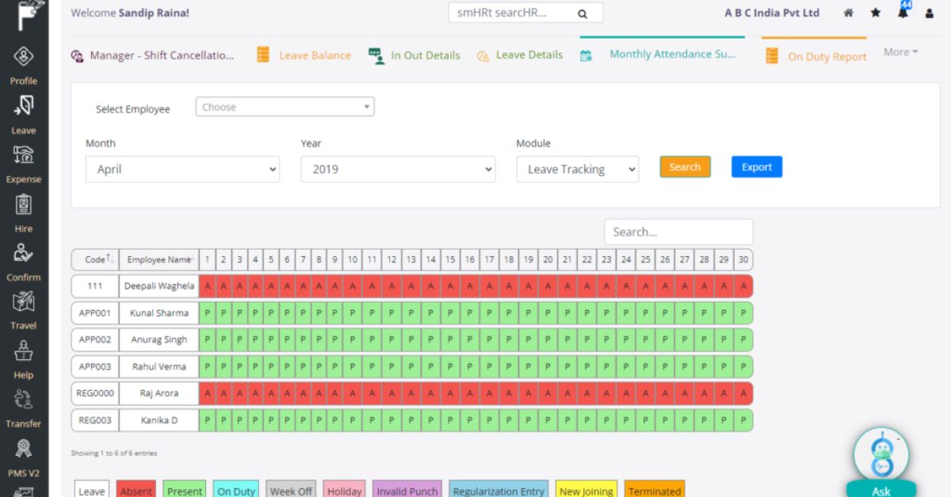Click the Search button

click(684, 166)
